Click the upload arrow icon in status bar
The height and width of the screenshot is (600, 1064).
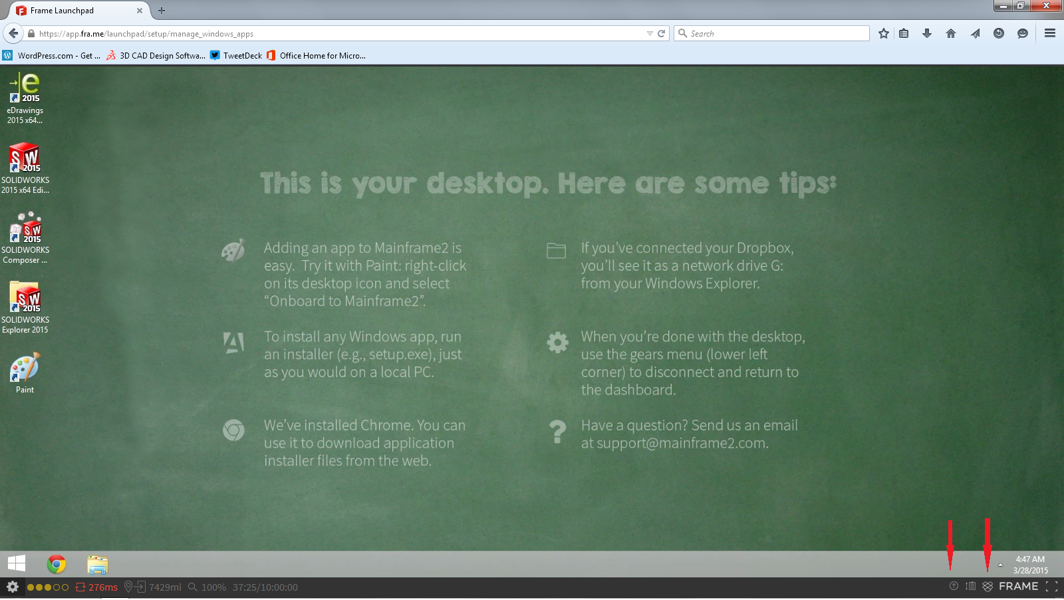(954, 586)
